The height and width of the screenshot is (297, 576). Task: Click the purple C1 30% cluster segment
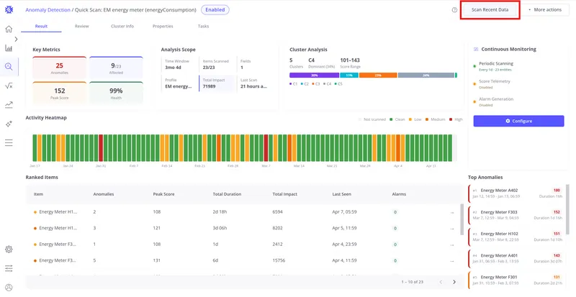pos(314,76)
